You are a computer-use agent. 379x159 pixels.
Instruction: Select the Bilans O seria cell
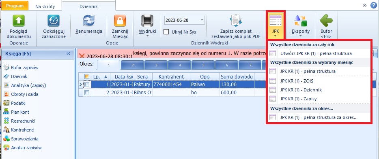[142, 93]
